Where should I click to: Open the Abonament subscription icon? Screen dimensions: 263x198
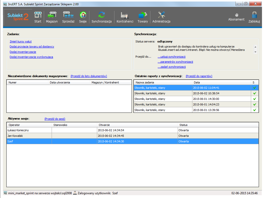[x=236, y=17]
